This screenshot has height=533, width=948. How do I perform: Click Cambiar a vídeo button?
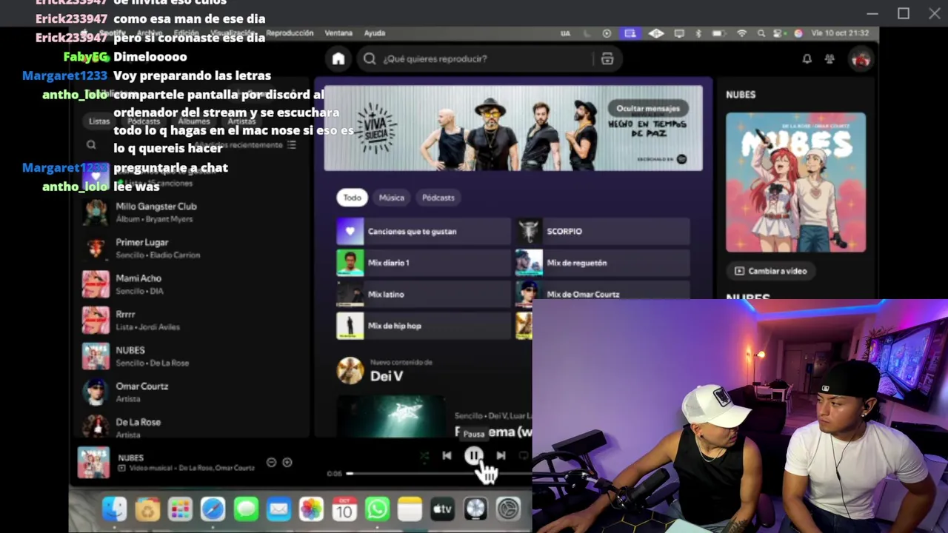click(770, 271)
